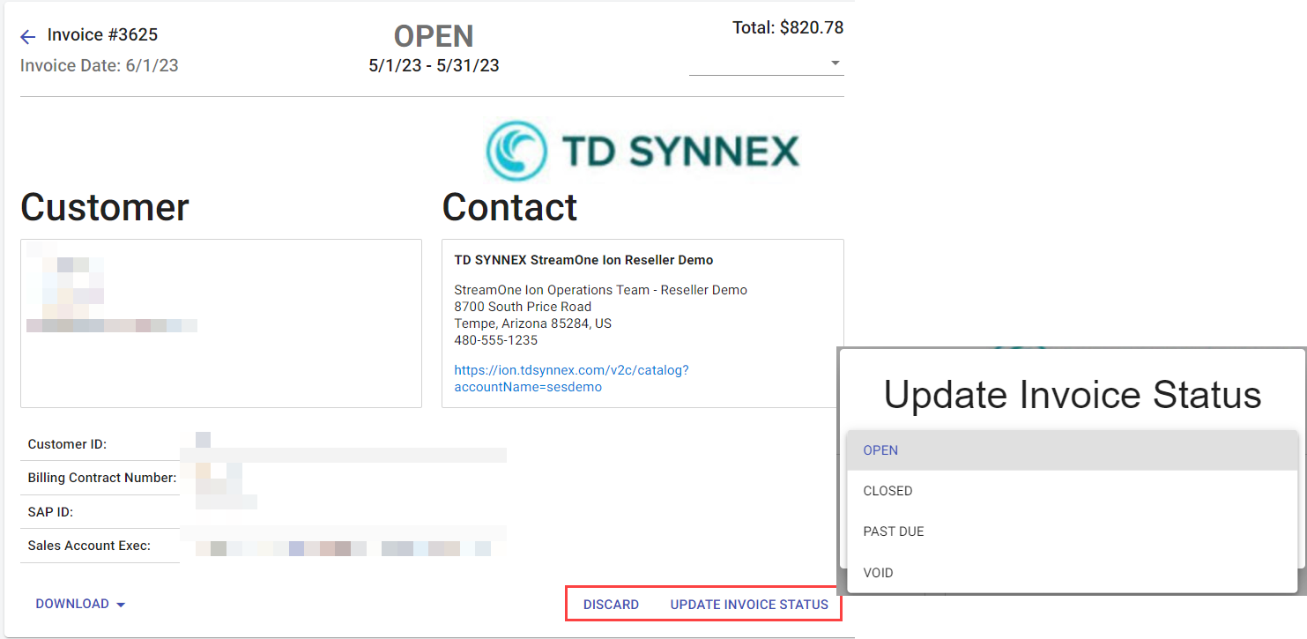Click the back arrow beside Invoice #3625
This screenshot has height=639, width=1307.
[x=28, y=36]
